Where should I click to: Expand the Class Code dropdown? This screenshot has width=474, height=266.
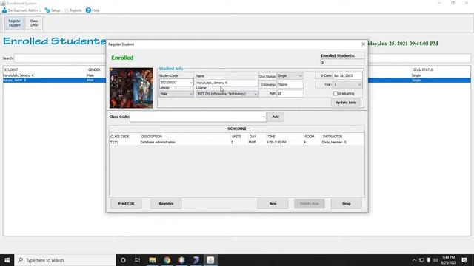264,117
